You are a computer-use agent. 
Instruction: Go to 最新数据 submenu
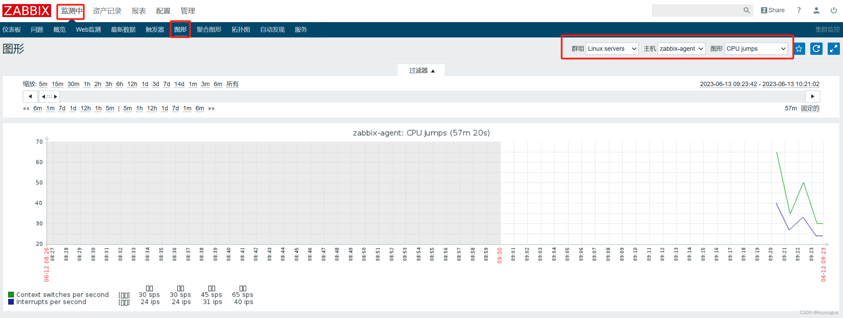tap(123, 30)
